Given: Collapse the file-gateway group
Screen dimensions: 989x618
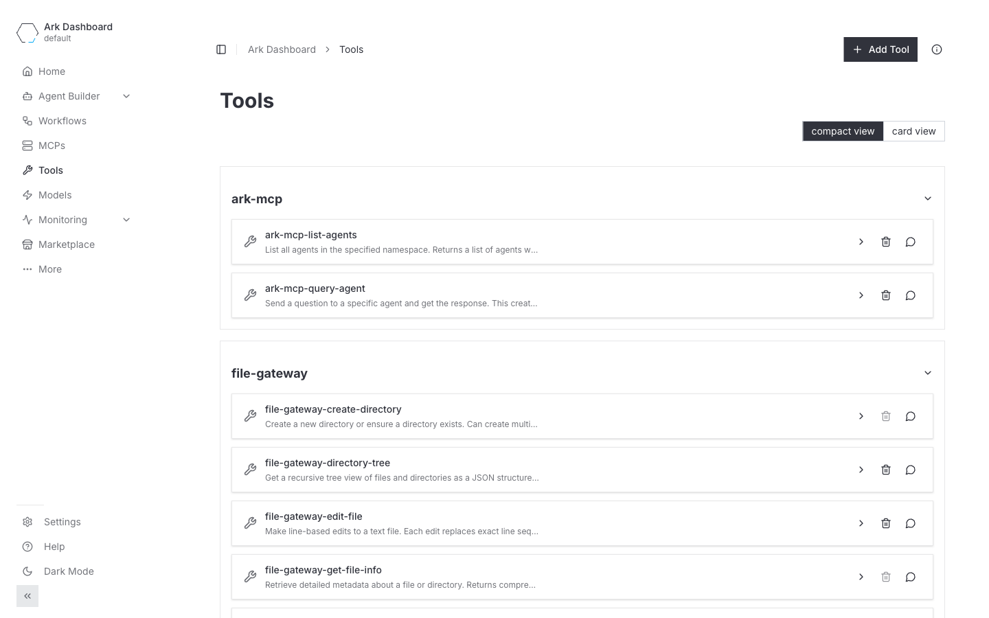Looking at the screenshot, I should (928, 373).
